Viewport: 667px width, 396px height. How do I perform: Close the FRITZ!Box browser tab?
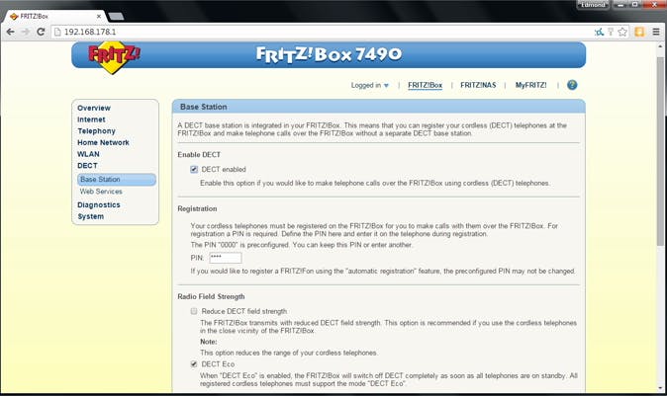99,16
